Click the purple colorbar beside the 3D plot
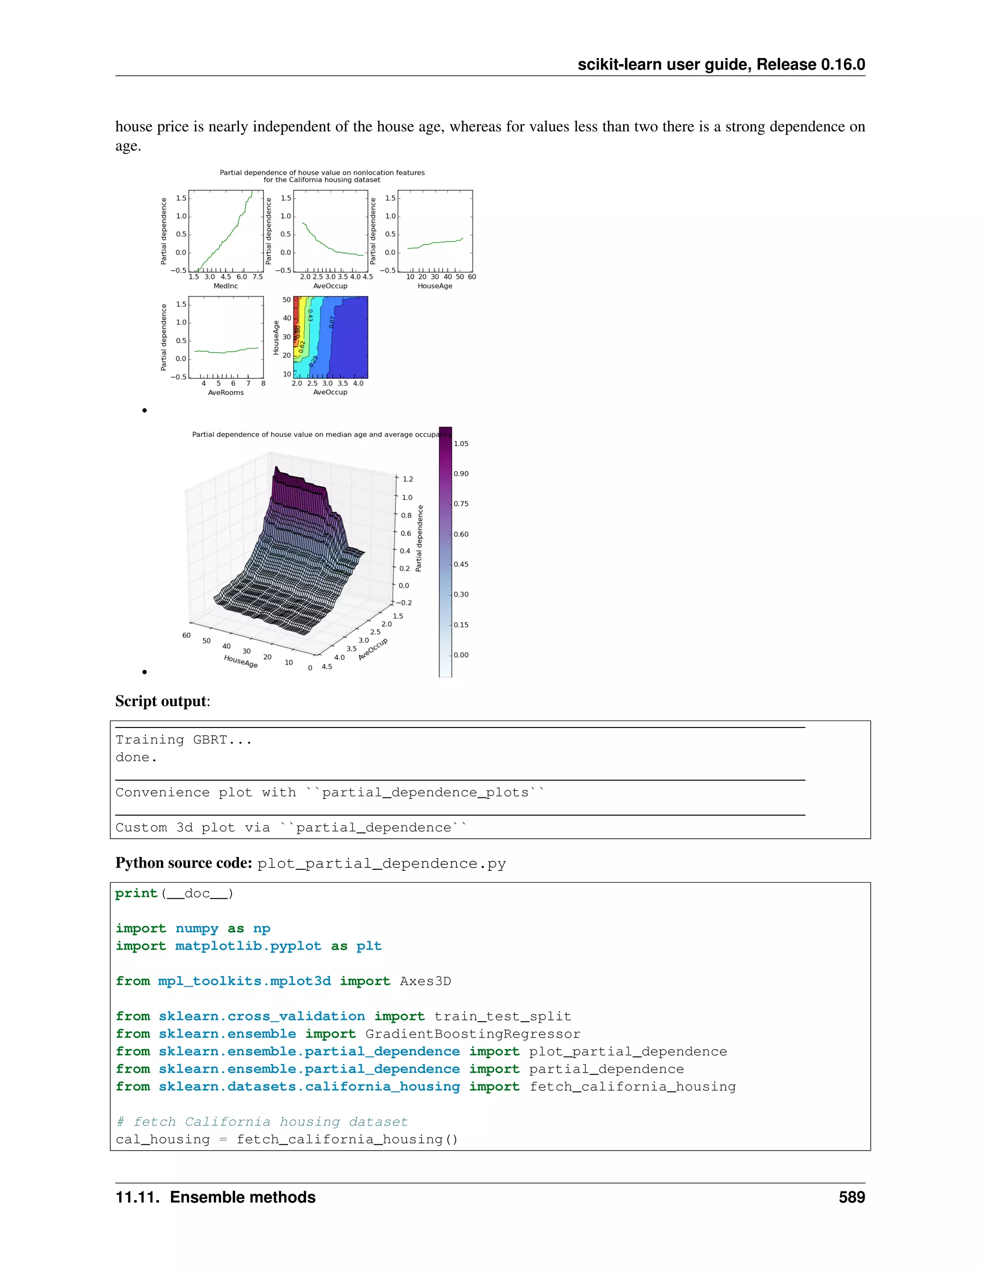Image resolution: width=981 pixels, height=1270 pixels. (x=445, y=552)
